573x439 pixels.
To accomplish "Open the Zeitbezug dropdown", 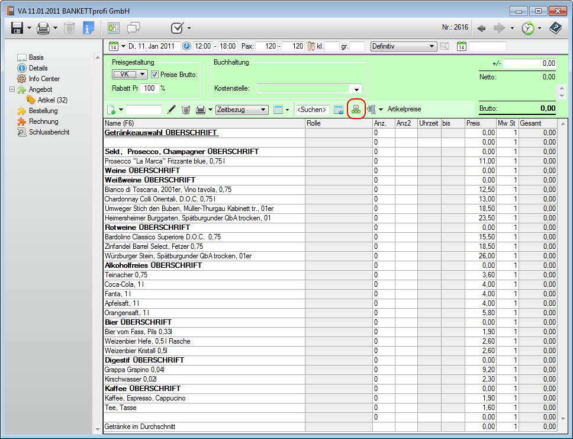I will [x=263, y=110].
